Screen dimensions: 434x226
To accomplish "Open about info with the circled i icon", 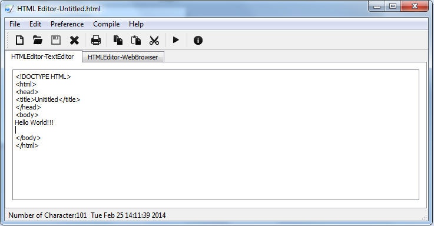I will pyautogui.click(x=198, y=41).
